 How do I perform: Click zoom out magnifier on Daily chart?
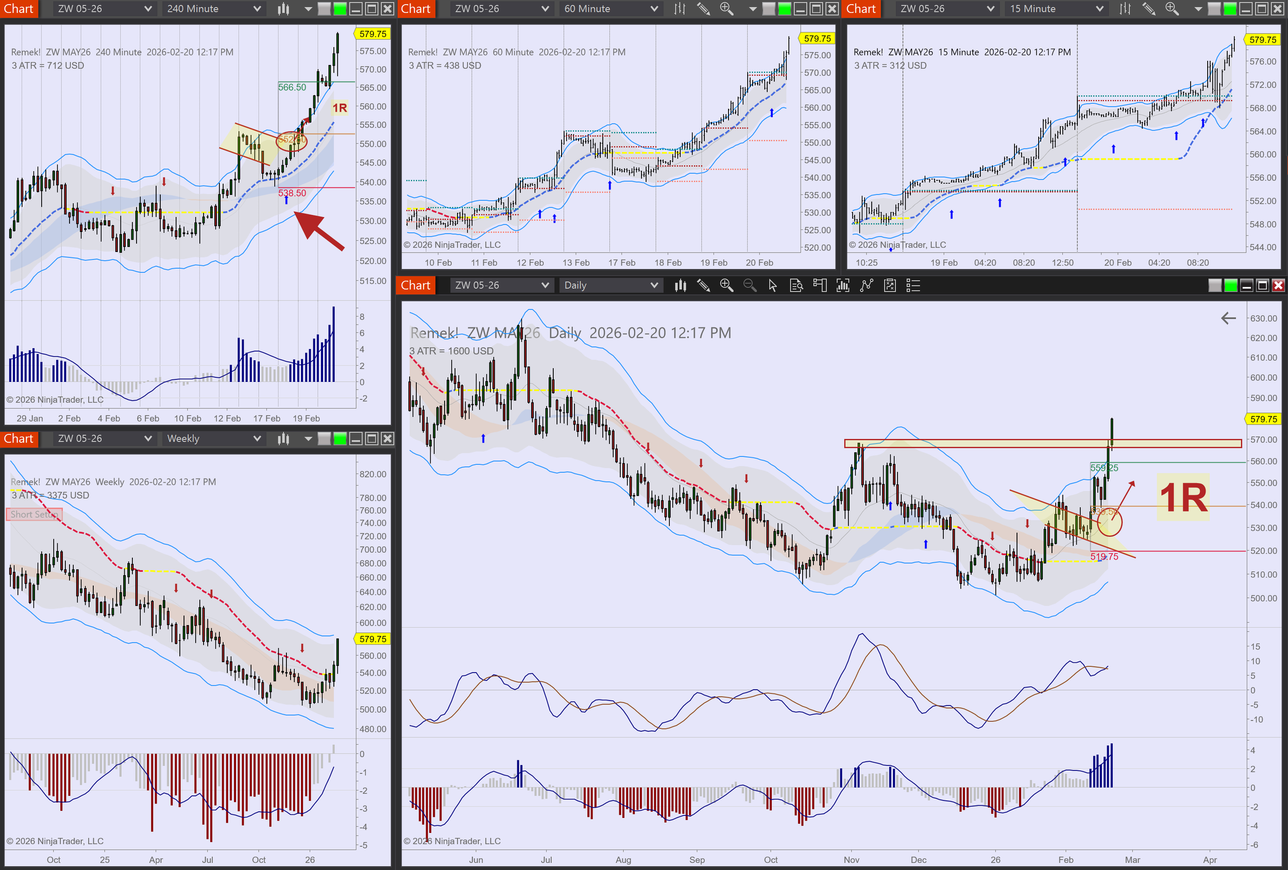tap(749, 285)
